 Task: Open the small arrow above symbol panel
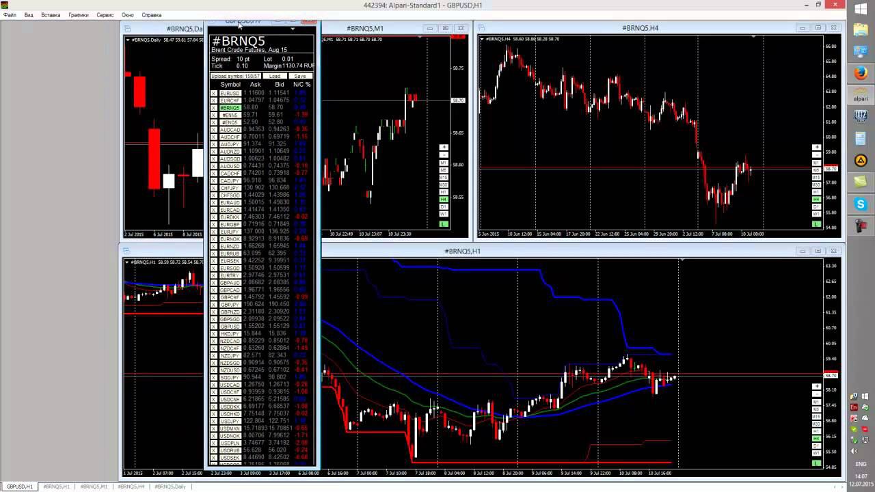pyautogui.click(x=293, y=29)
